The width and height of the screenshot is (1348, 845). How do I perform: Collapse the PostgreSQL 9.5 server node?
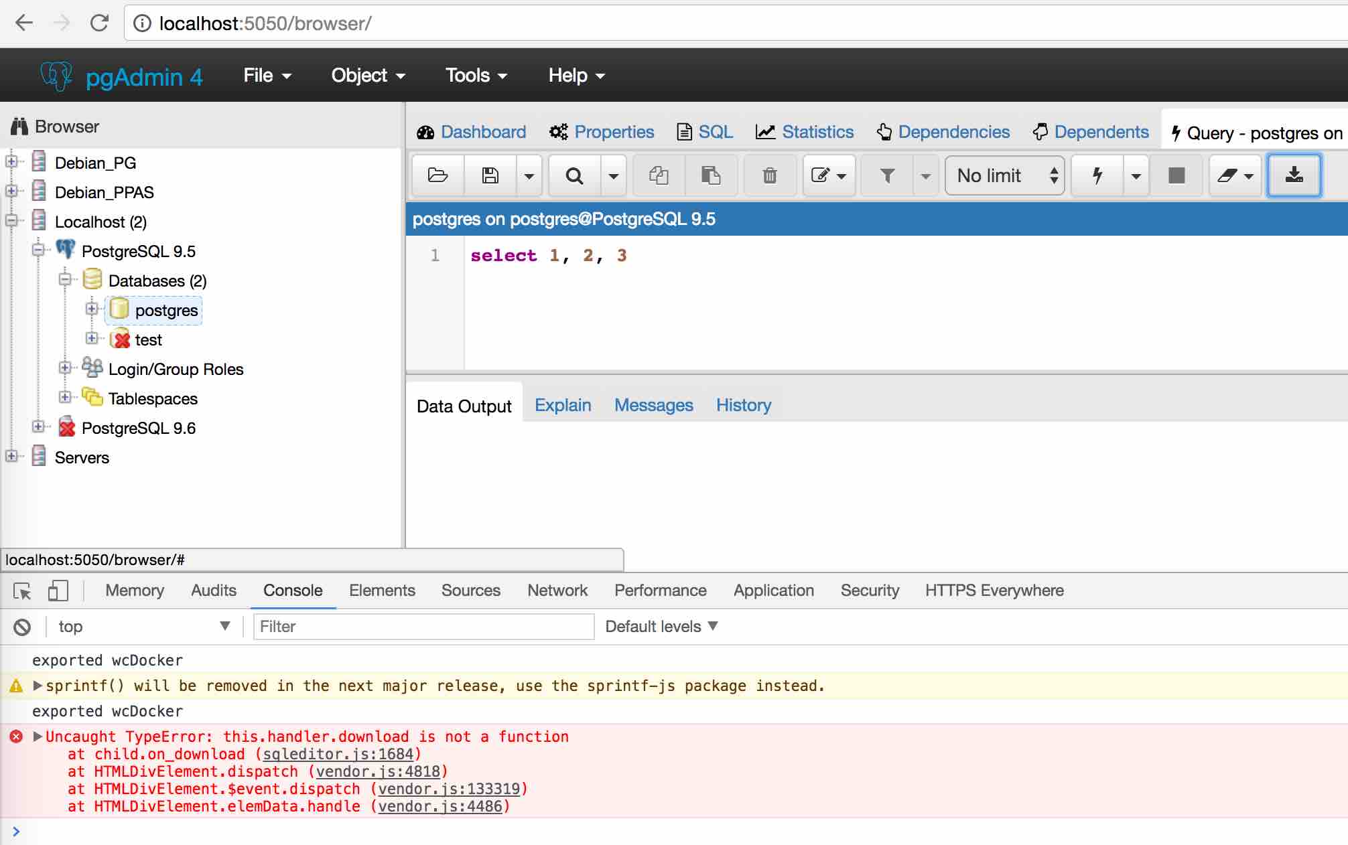[38, 250]
